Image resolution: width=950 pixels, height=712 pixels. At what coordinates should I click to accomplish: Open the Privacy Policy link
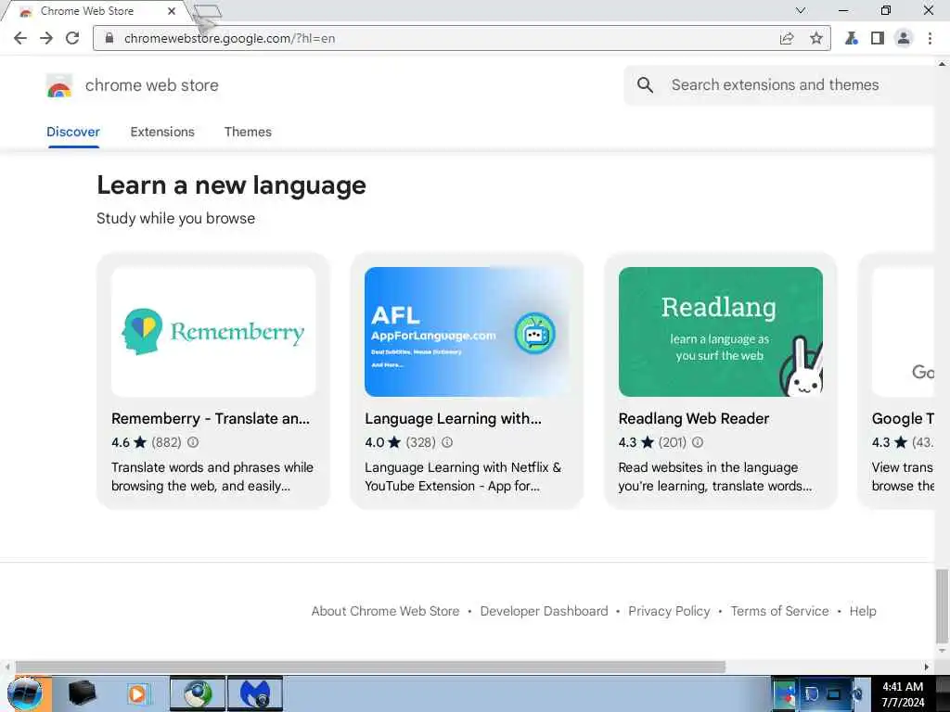[x=669, y=611]
